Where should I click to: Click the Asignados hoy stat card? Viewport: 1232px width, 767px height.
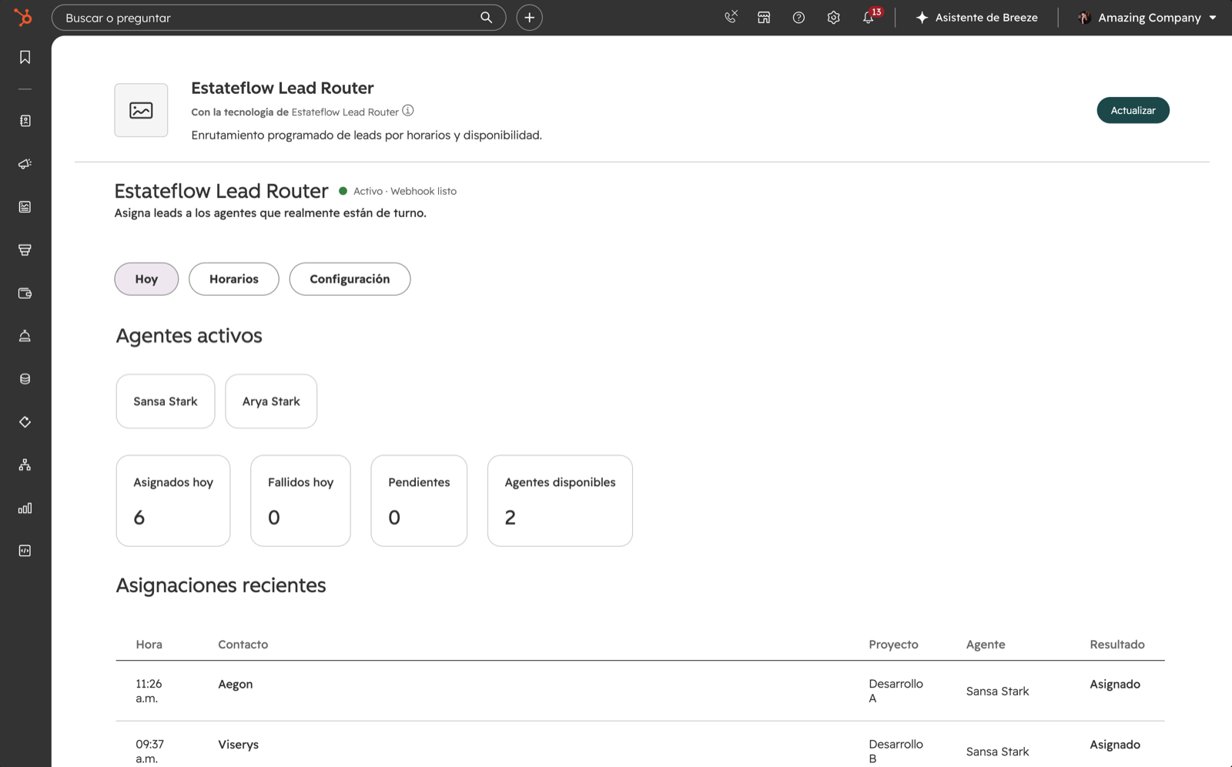pyautogui.click(x=173, y=501)
